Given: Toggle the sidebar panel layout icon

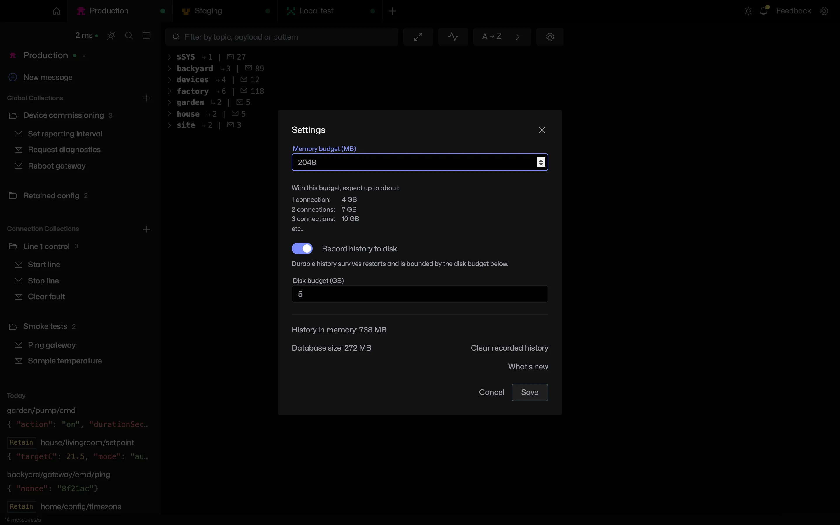Looking at the screenshot, I should click(146, 36).
